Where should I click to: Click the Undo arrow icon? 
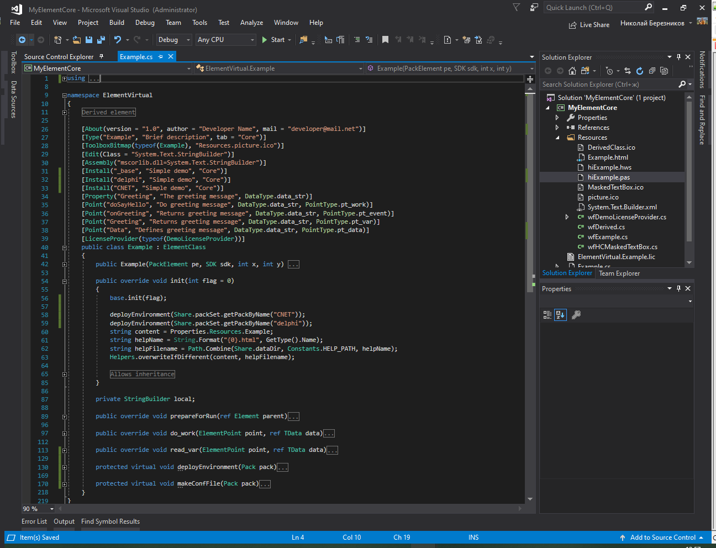click(118, 40)
